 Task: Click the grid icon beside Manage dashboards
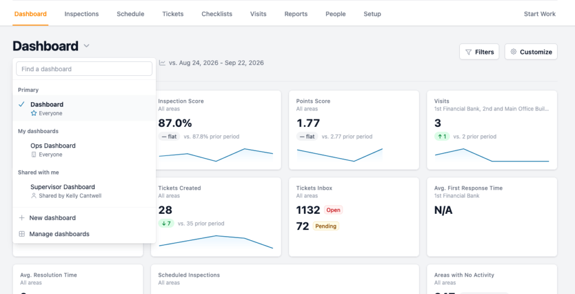click(22, 234)
